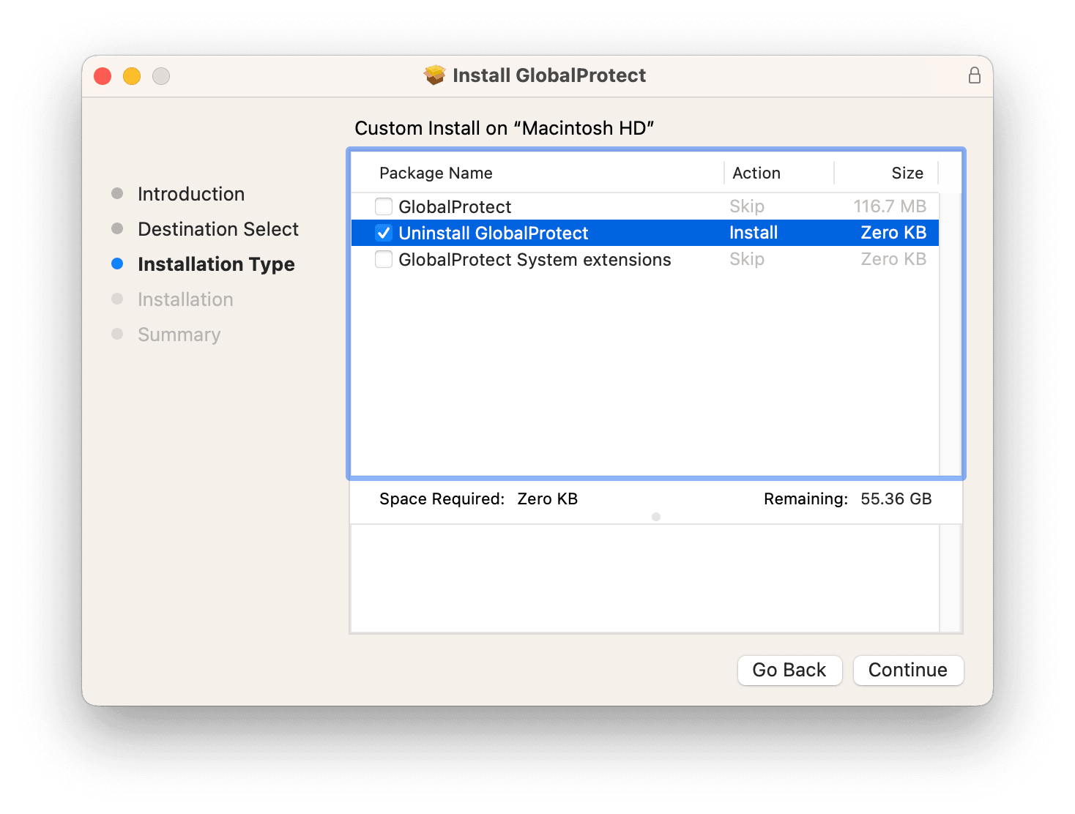Click the Go Back button

789,670
